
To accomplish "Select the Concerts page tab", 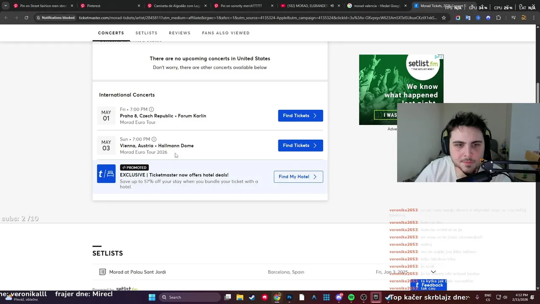I will tap(111, 33).
